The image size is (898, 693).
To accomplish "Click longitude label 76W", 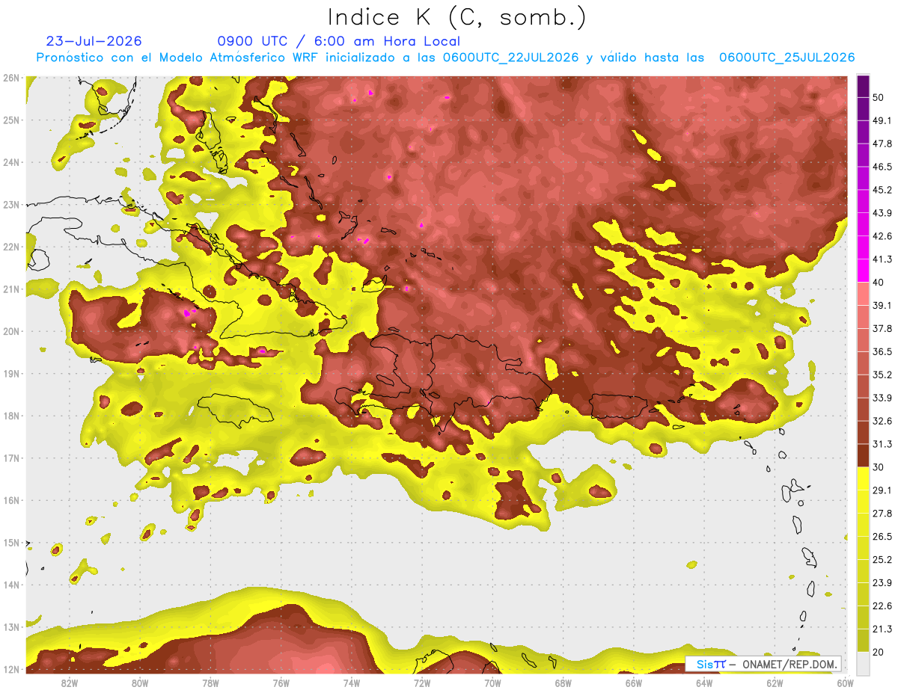I will (x=281, y=683).
